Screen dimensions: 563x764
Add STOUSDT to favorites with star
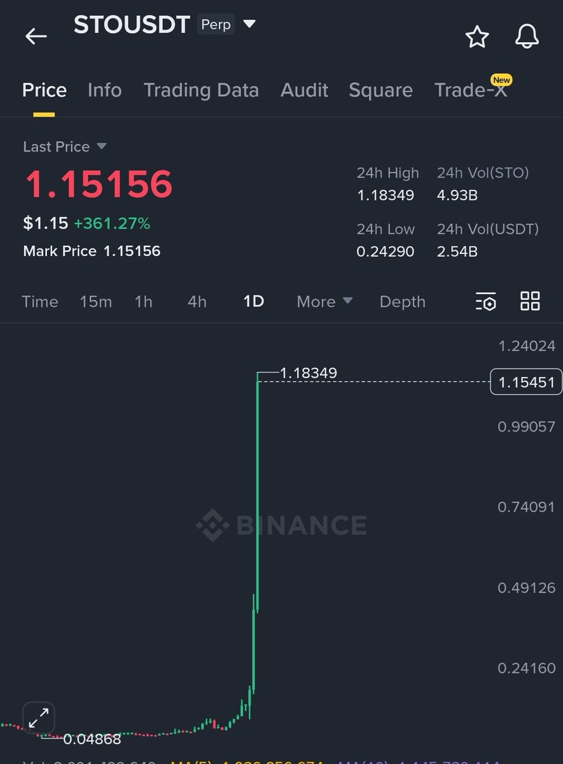477,37
